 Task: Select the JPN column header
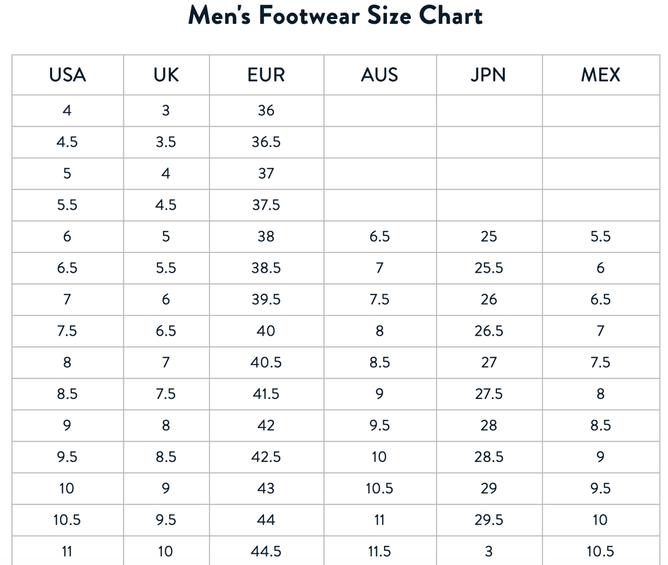click(x=489, y=75)
